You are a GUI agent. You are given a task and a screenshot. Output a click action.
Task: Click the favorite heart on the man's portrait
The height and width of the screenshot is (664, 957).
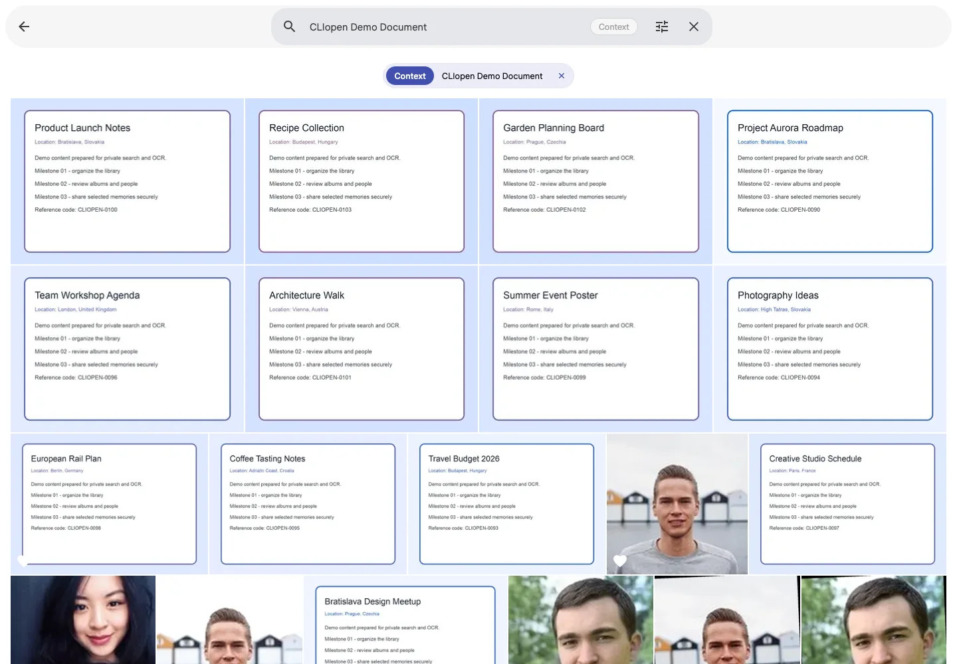(620, 560)
